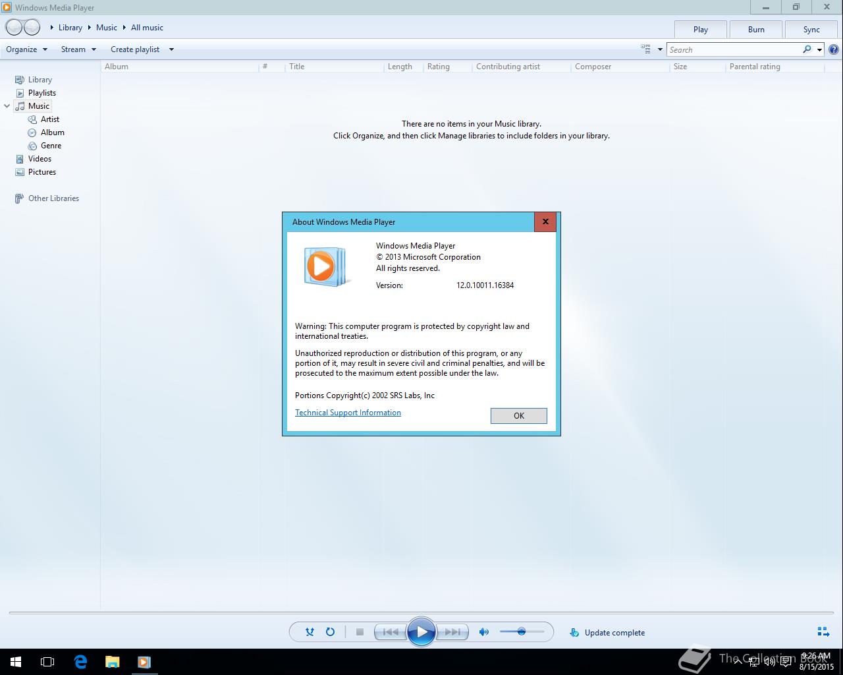Click the taskbar clock
The width and height of the screenshot is (843, 675).
(x=816, y=662)
